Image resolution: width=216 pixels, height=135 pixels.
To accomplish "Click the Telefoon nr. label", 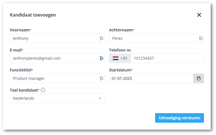I will tap(121, 50).
